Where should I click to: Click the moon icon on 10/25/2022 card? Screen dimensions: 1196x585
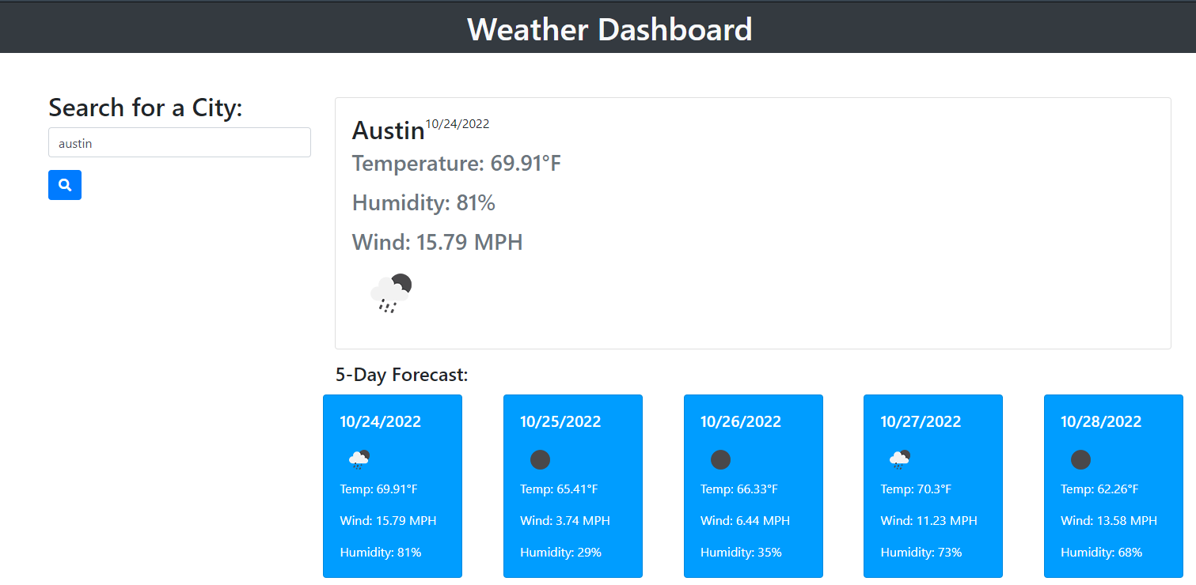(540, 459)
